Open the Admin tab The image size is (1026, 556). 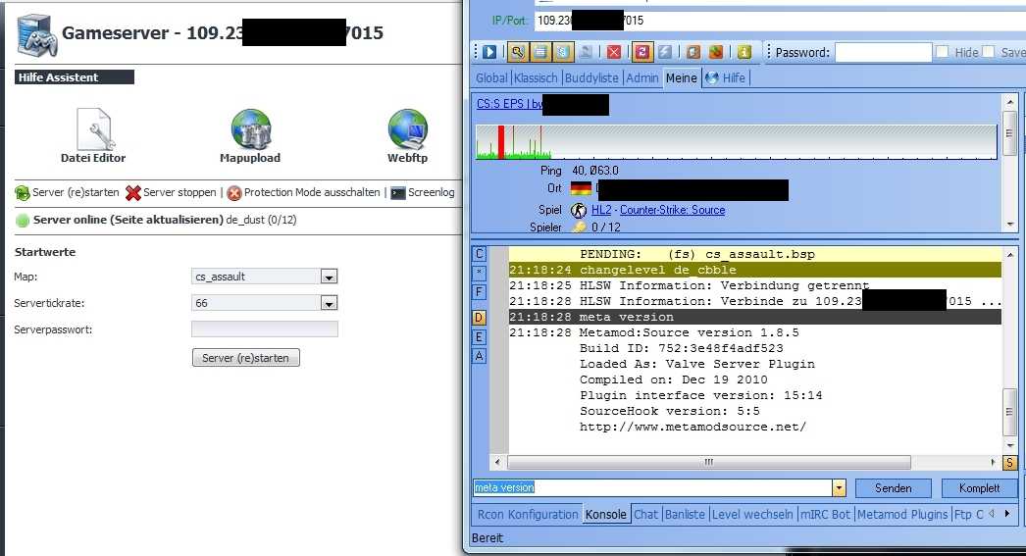[641, 77]
